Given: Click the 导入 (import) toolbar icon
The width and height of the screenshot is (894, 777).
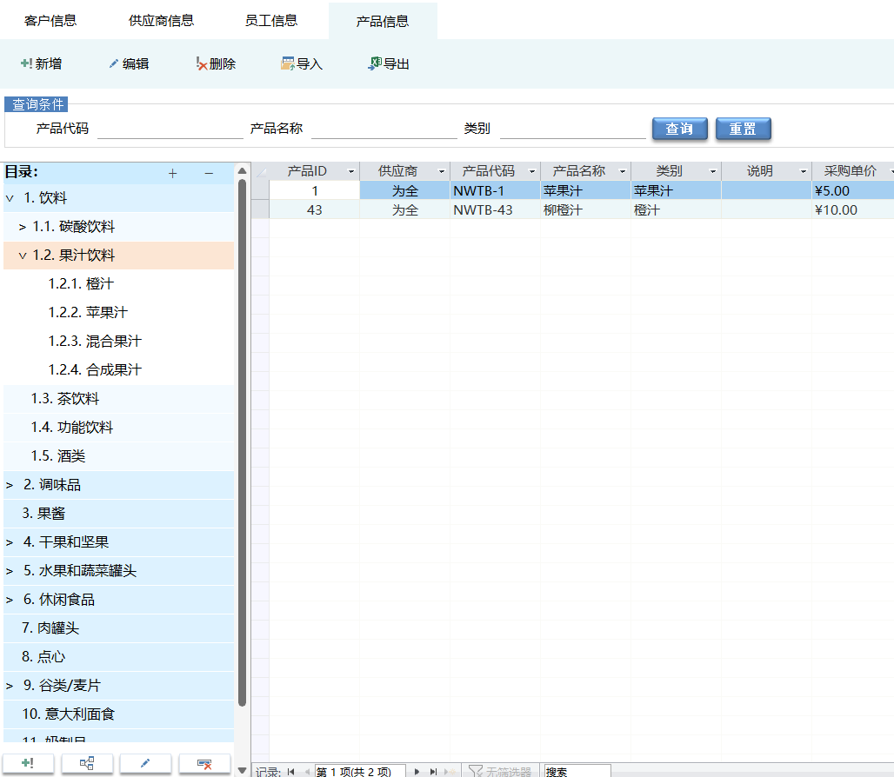Looking at the screenshot, I should pos(288,63).
